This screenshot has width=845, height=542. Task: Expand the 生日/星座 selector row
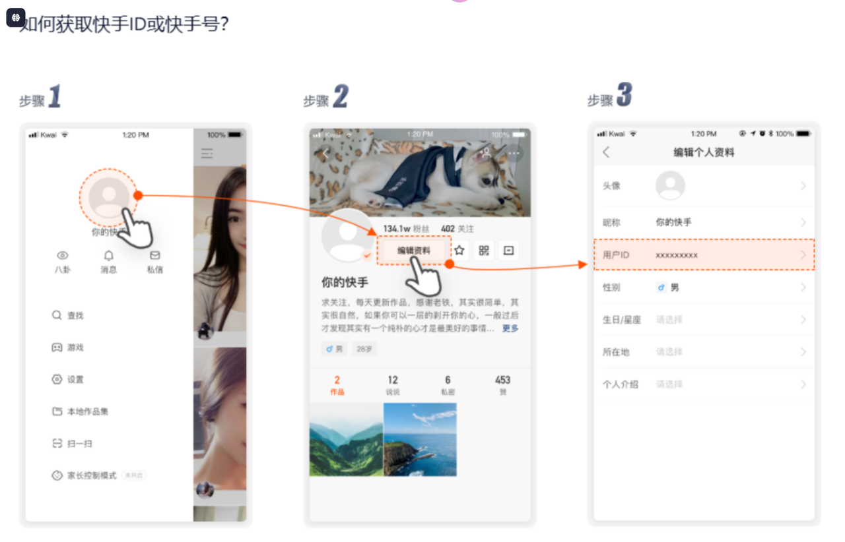[x=704, y=320]
